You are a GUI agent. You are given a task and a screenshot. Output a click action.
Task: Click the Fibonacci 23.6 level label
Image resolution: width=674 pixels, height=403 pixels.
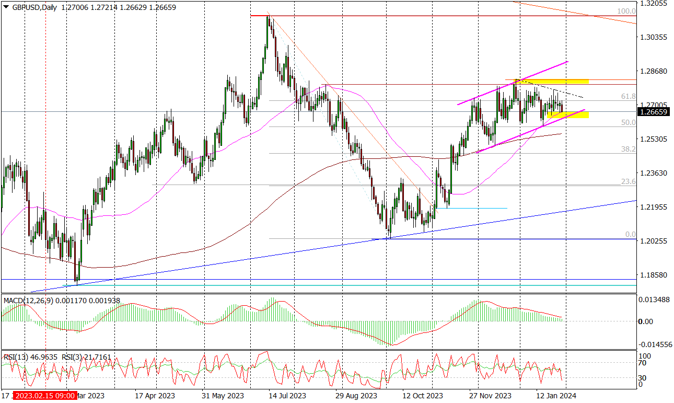tap(628, 181)
